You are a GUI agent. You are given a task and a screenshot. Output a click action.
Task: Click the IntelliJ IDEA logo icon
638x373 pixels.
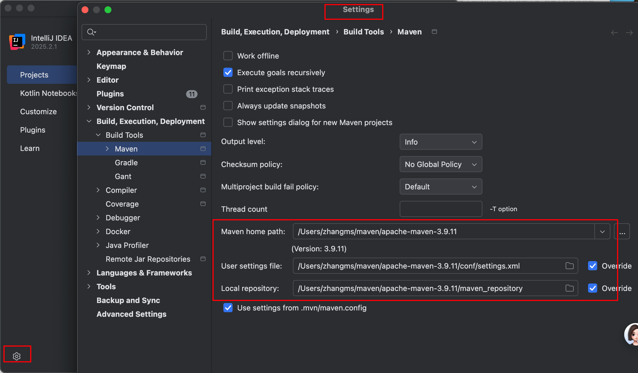coord(17,42)
